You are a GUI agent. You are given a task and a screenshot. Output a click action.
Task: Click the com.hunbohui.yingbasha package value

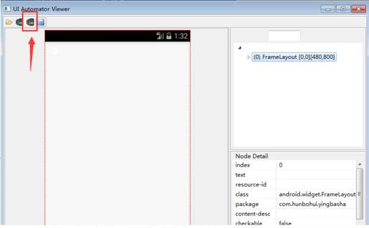tap(312, 204)
